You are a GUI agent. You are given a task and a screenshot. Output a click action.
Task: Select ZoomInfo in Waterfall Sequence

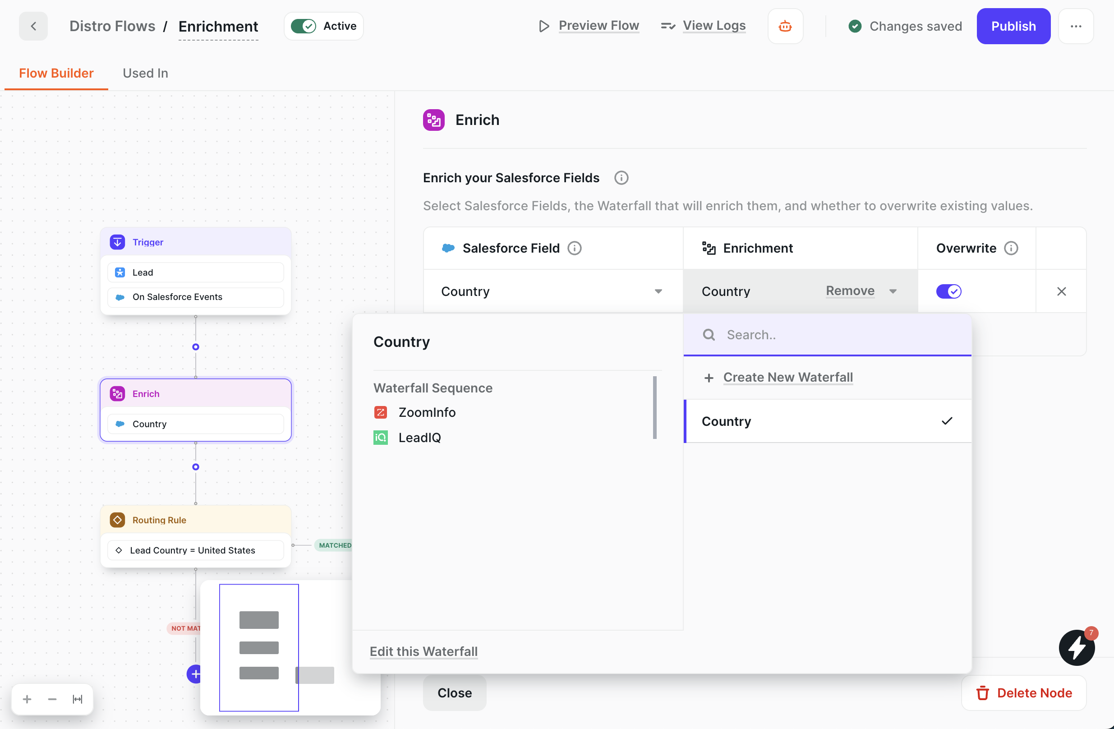coord(427,412)
